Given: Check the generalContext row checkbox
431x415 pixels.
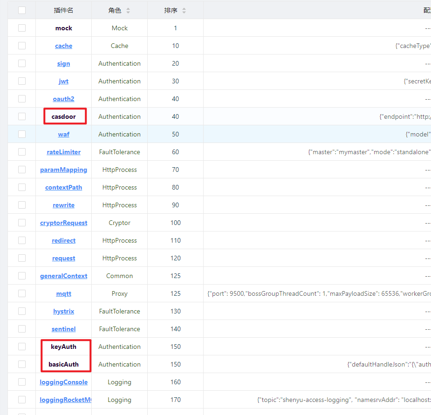Looking at the screenshot, I should [22, 276].
